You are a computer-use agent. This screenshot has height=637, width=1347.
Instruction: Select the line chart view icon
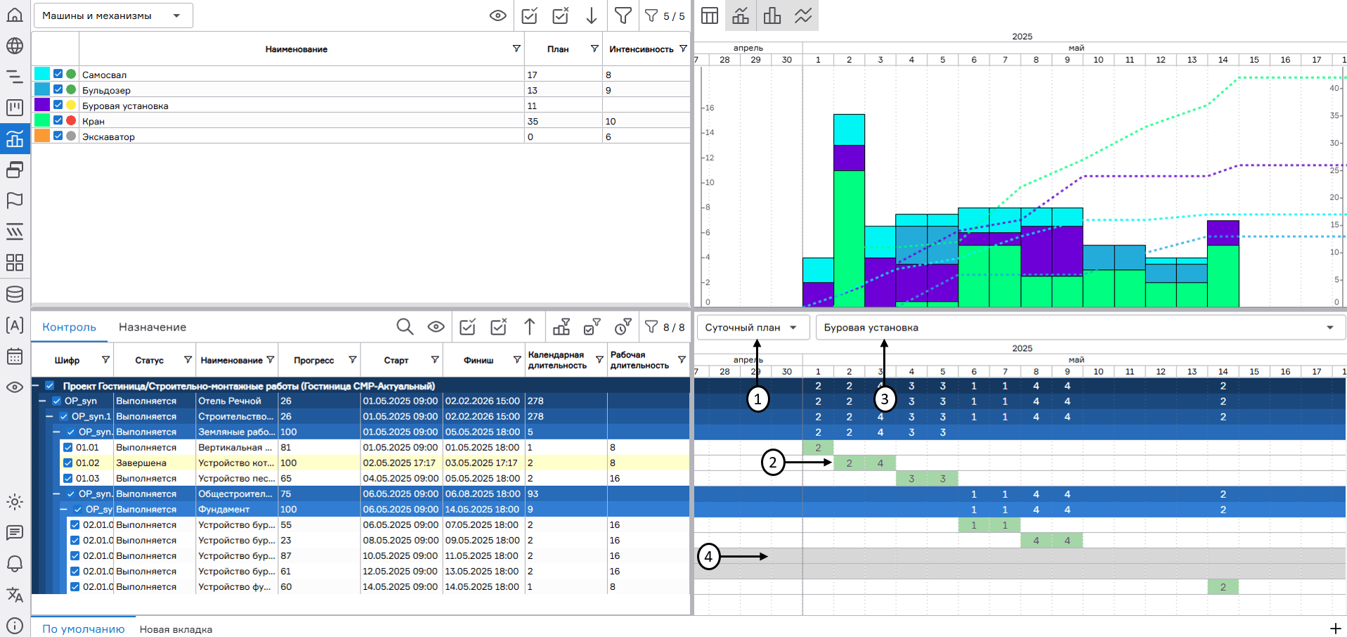tap(803, 15)
